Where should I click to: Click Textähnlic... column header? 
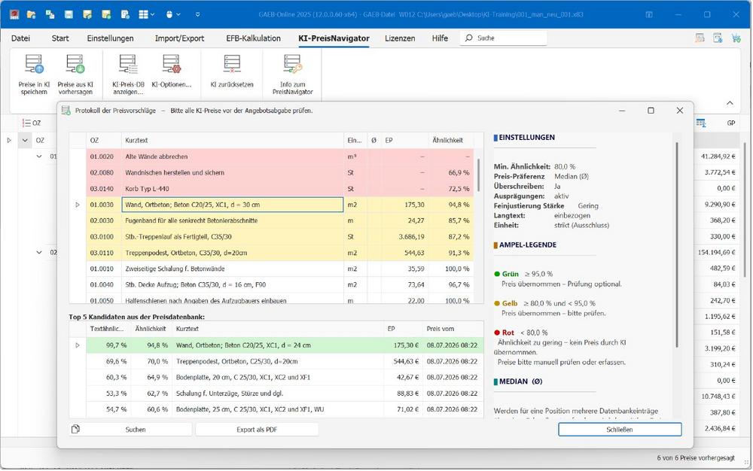coord(108,329)
